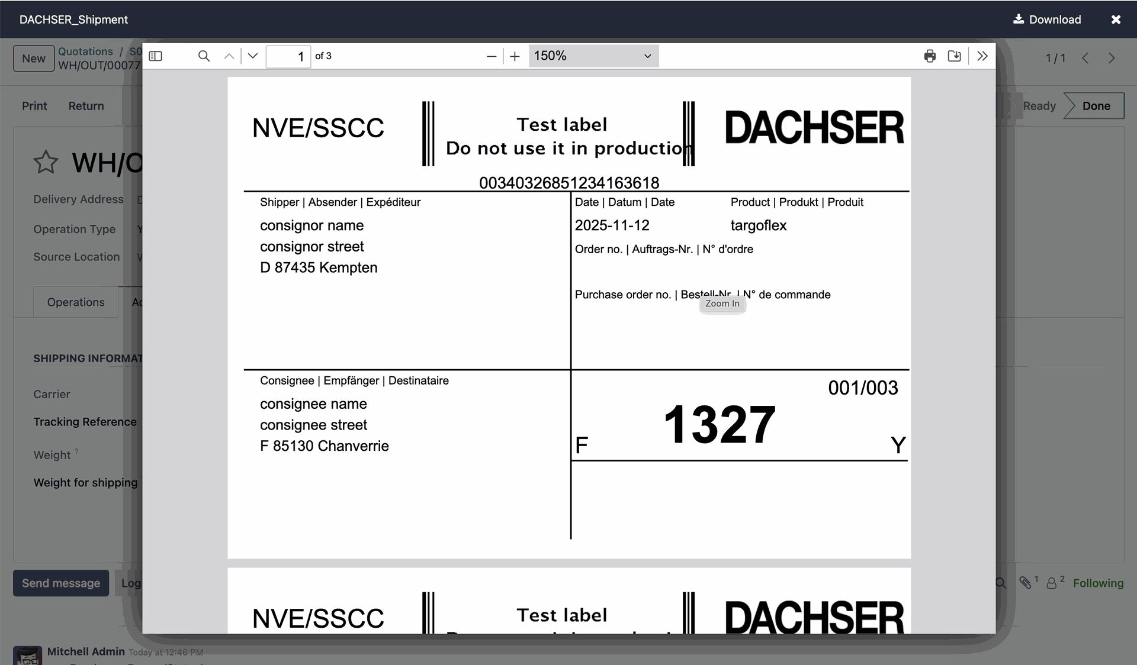Show next attachment with right chevron
Viewport: 1137px width, 665px height.
1112,58
